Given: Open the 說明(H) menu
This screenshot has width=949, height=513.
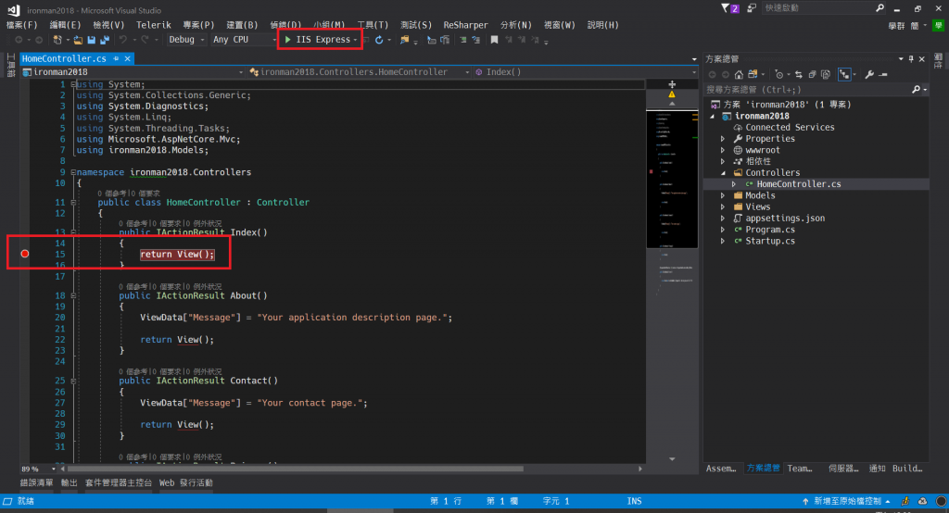Looking at the screenshot, I should click(x=602, y=25).
